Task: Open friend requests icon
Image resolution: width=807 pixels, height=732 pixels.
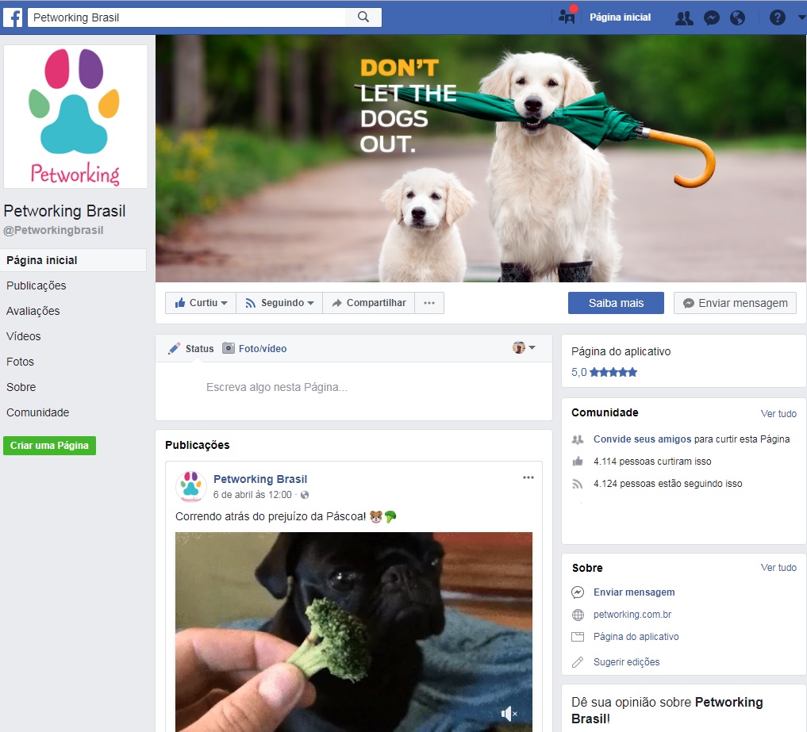Action: [x=684, y=17]
